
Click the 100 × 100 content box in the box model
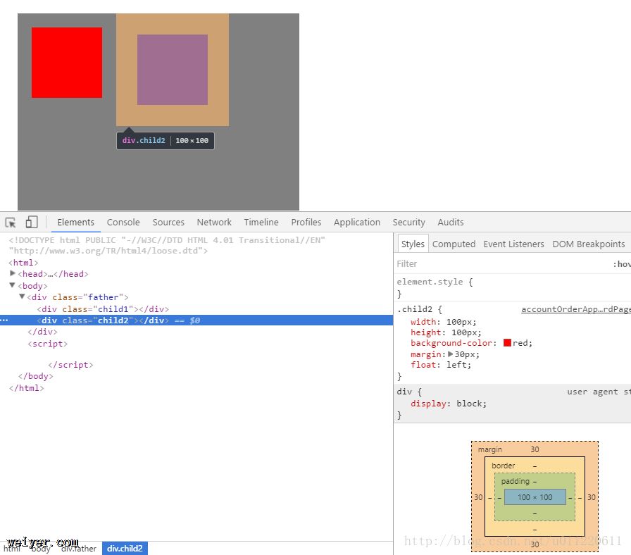click(535, 497)
